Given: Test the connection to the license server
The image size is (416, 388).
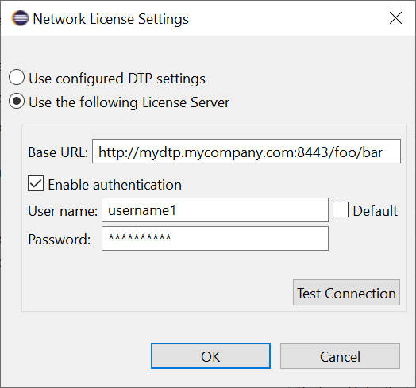Looking at the screenshot, I should [346, 292].
